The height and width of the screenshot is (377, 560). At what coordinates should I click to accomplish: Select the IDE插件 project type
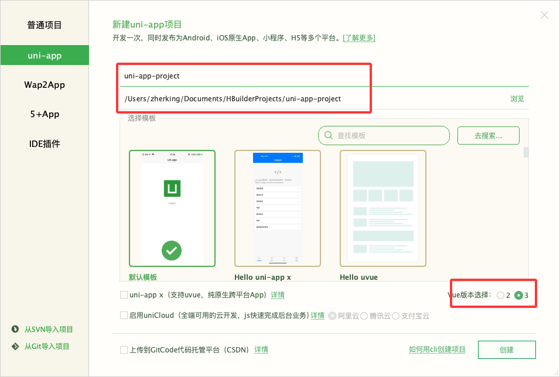[x=45, y=143]
